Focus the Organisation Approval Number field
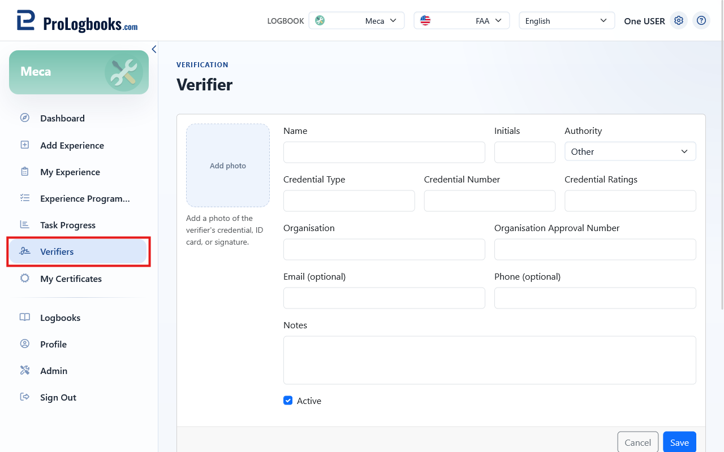The image size is (724, 452). [x=595, y=249]
